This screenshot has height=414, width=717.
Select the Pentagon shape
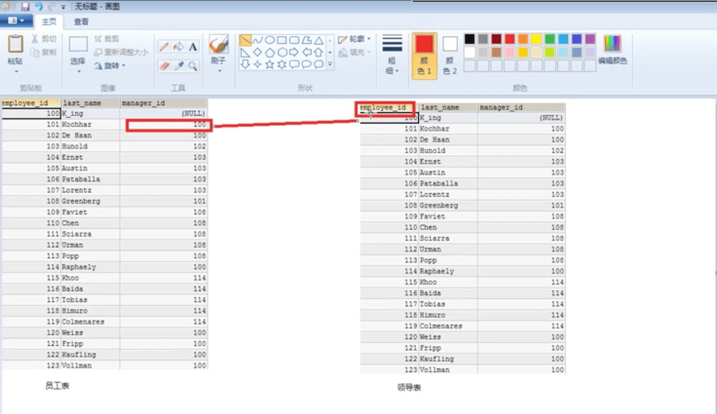(270, 52)
